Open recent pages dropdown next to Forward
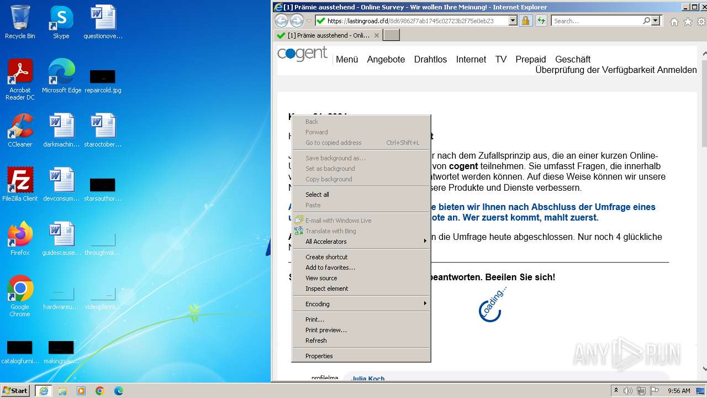The width and height of the screenshot is (707, 398). (x=309, y=21)
